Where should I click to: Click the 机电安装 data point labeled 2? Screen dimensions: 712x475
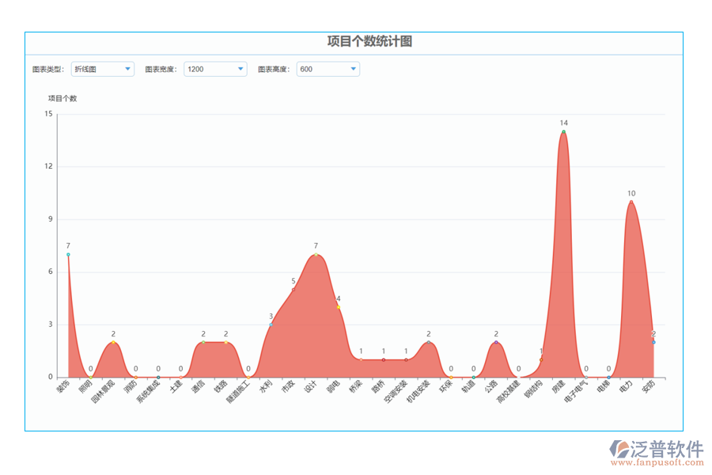429,342
